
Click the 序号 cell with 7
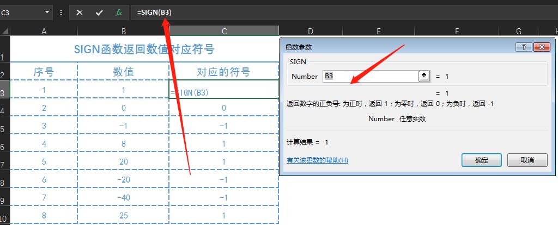[x=44, y=197]
